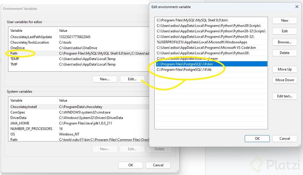Image resolution: width=303 pixels, height=175 pixels.
Task: Click the Edit button beside the path list
Action: pos(285,31)
